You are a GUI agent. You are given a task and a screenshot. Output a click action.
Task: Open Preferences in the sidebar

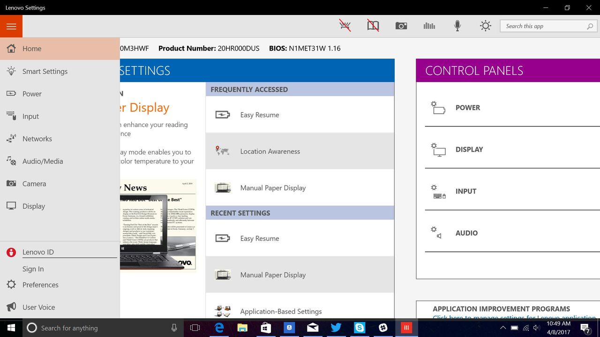[x=60, y=285]
